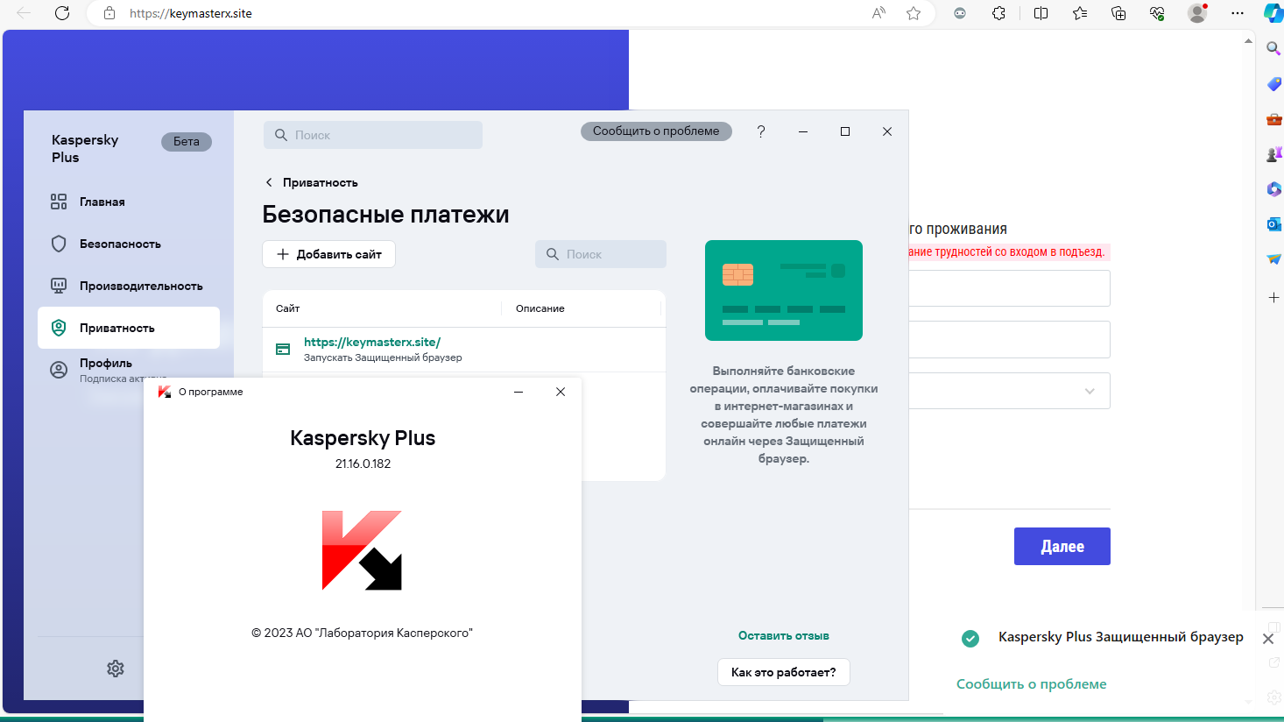The width and height of the screenshot is (1284, 722).
Task: Focus the top Поиск field in Kaspersky
Action: [373, 135]
